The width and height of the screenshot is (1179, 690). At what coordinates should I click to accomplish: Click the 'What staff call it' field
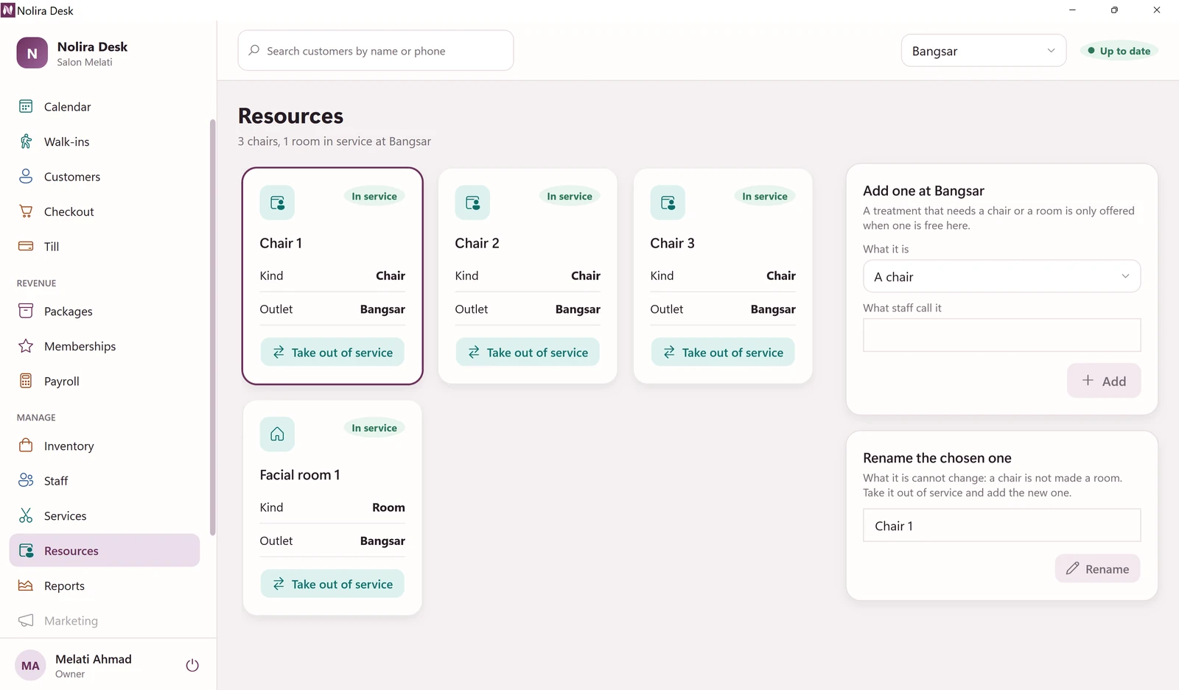1001,335
